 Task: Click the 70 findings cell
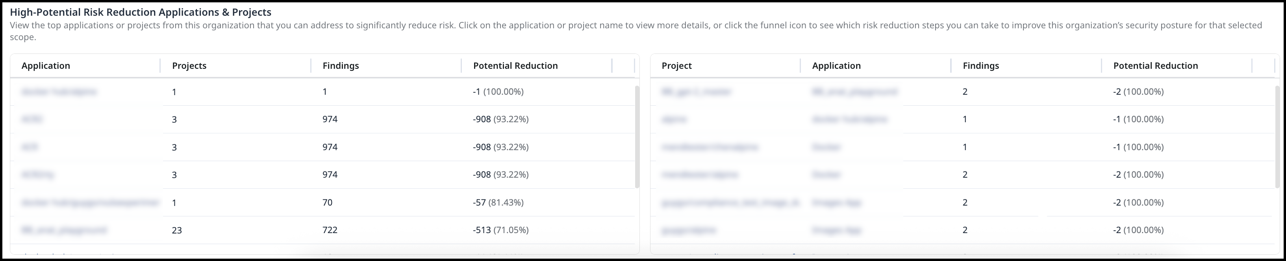click(x=328, y=203)
